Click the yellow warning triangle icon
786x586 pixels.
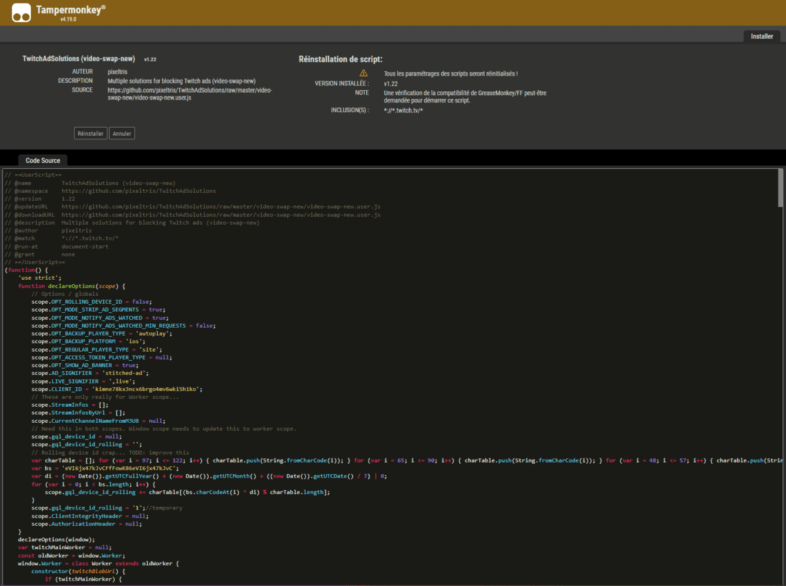pyautogui.click(x=364, y=73)
